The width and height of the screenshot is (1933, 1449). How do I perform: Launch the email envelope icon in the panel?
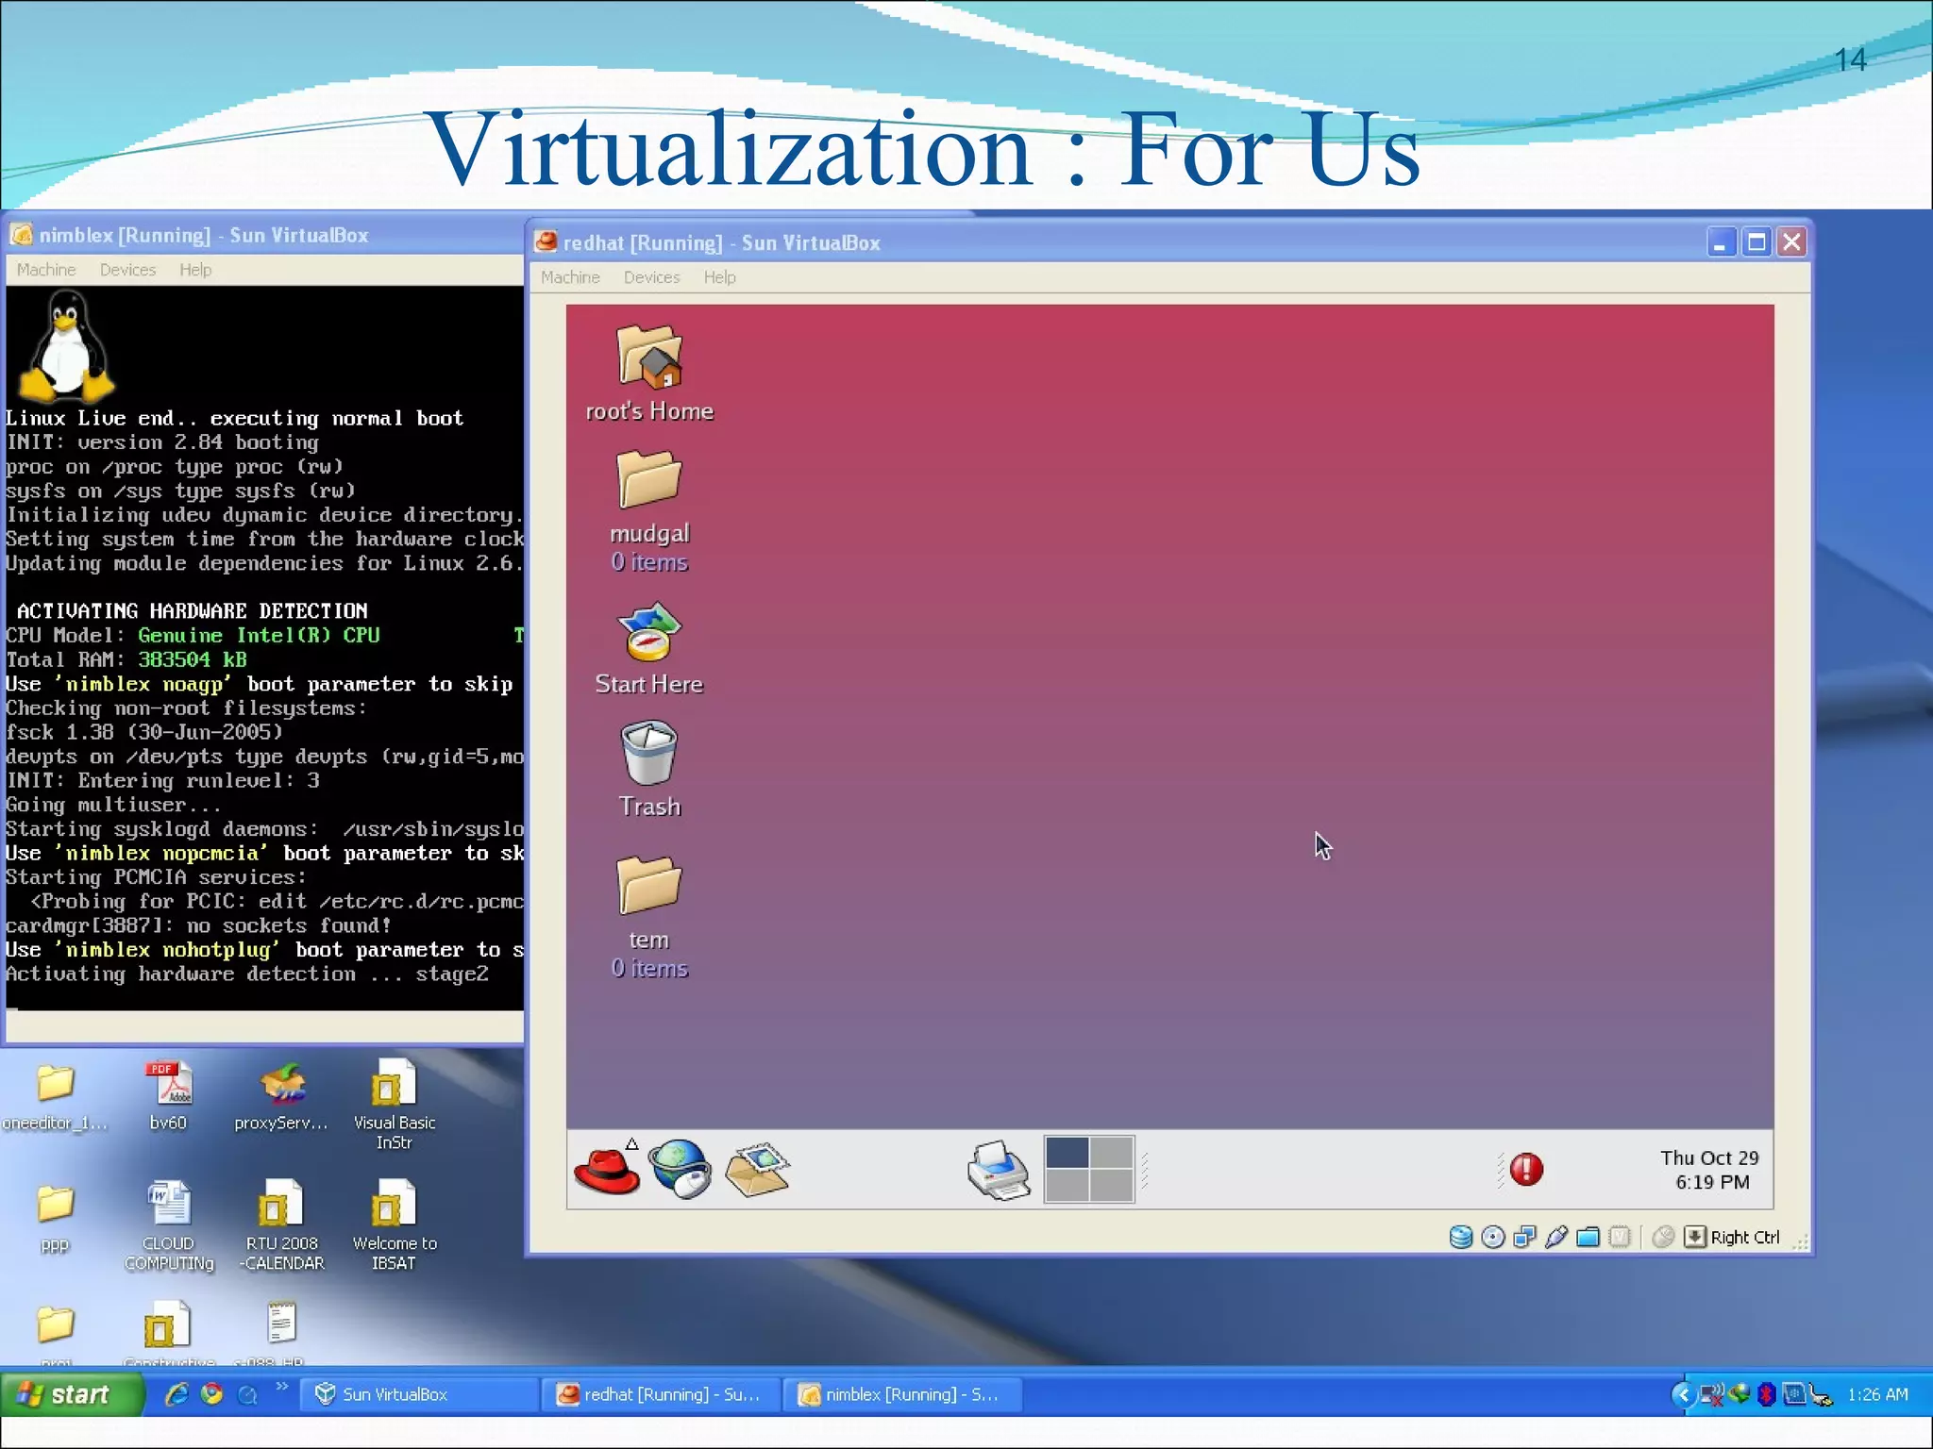(757, 1170)
